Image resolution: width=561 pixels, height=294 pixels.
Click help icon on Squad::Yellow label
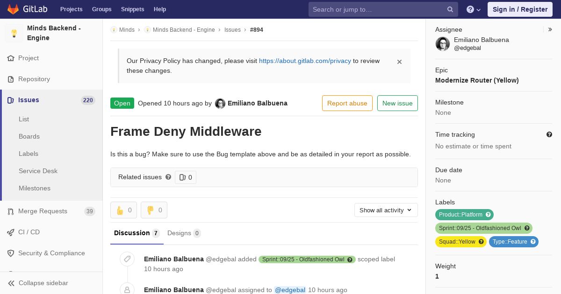click(481, 242)
